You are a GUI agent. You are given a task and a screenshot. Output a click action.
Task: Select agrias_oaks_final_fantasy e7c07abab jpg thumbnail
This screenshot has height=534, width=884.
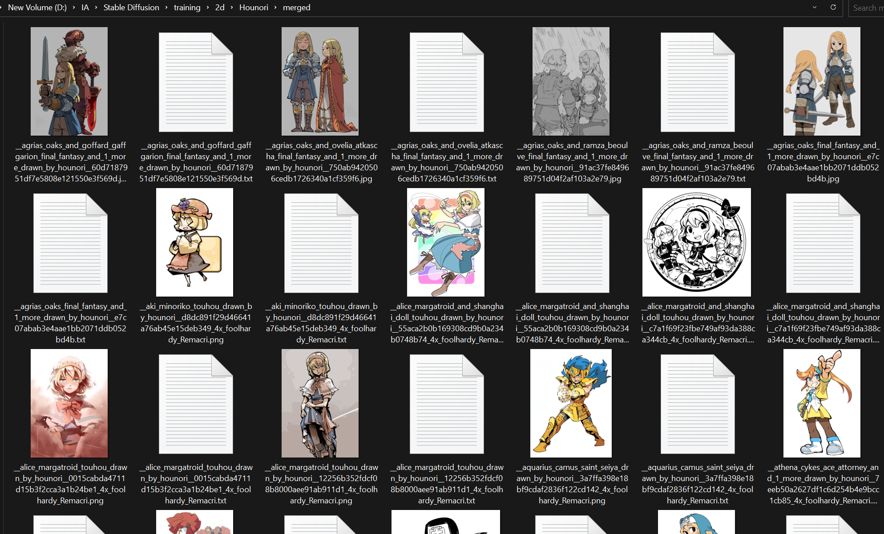[822, 81]
